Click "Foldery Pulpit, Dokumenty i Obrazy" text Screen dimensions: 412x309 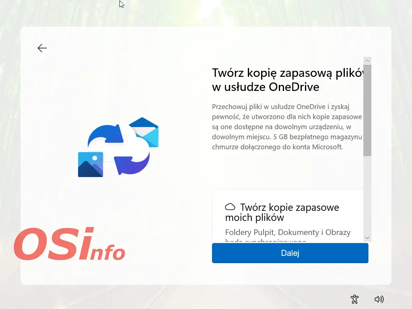pos(288,233)
